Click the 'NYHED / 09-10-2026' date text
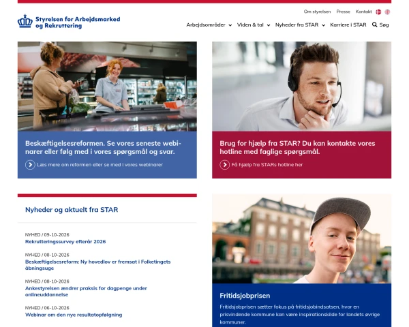Viewport: 409px width, 327px height. pos(47,234)
